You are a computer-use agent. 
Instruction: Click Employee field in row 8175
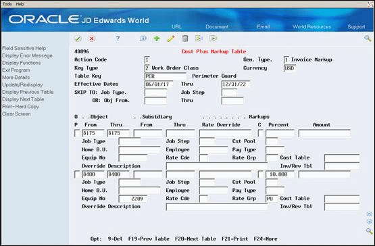tap(214, 150)
